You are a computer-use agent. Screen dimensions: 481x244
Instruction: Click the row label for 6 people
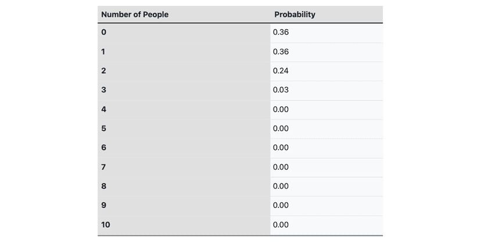pyautogui.click(x=104, y=148)
